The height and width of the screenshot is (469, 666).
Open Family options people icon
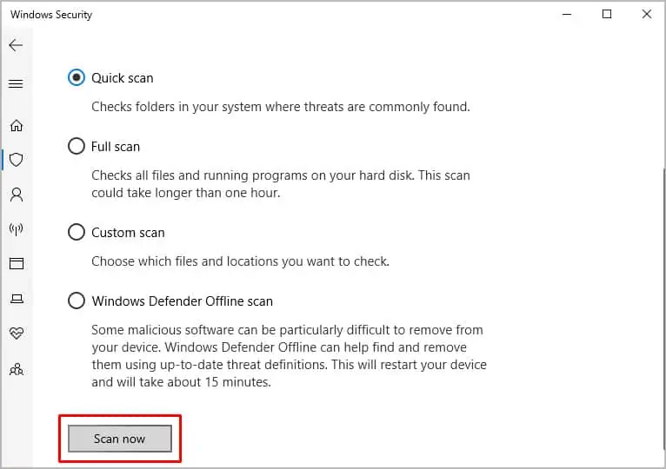pos(17,369)
